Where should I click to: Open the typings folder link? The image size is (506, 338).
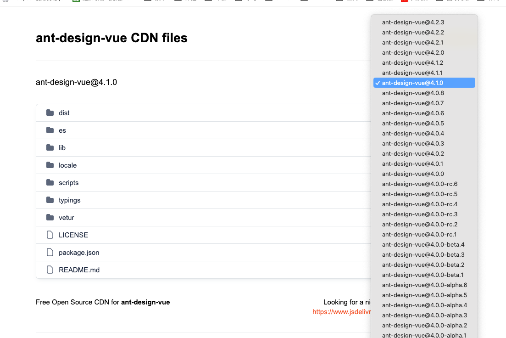click(69, 200)
